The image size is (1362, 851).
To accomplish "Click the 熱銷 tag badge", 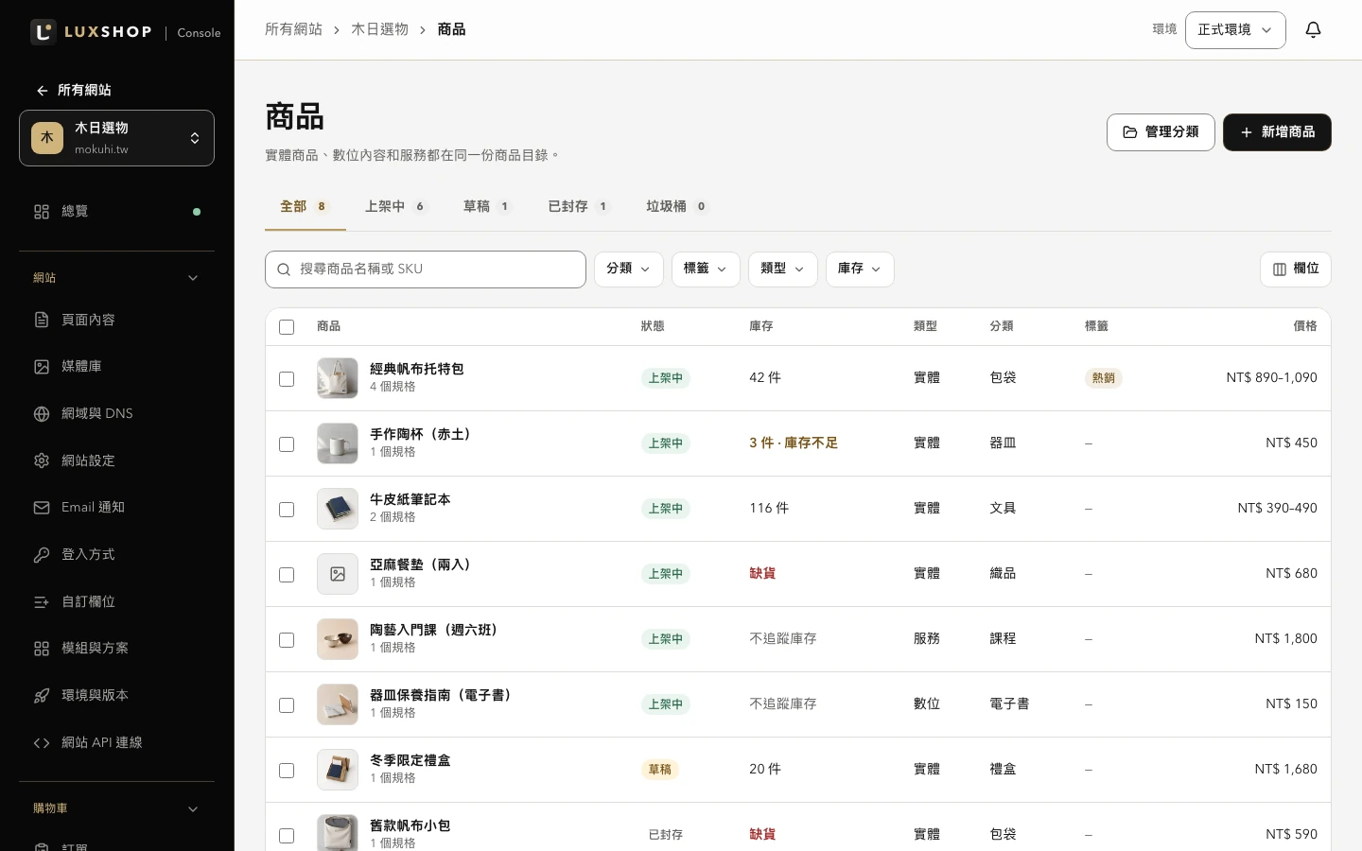I will click(x=1103, y=378).
